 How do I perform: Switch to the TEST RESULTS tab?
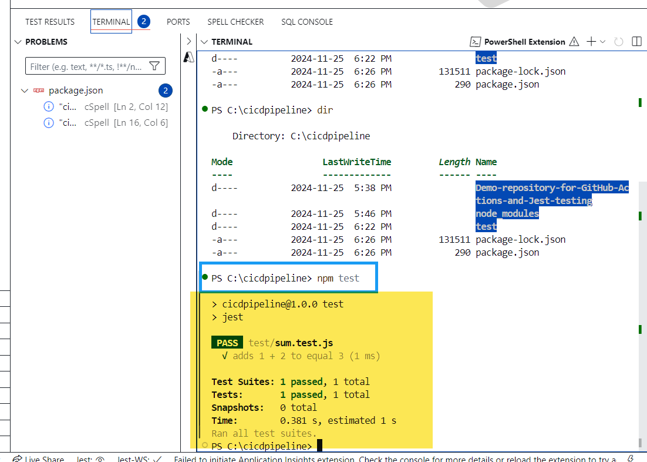[50, 22]
